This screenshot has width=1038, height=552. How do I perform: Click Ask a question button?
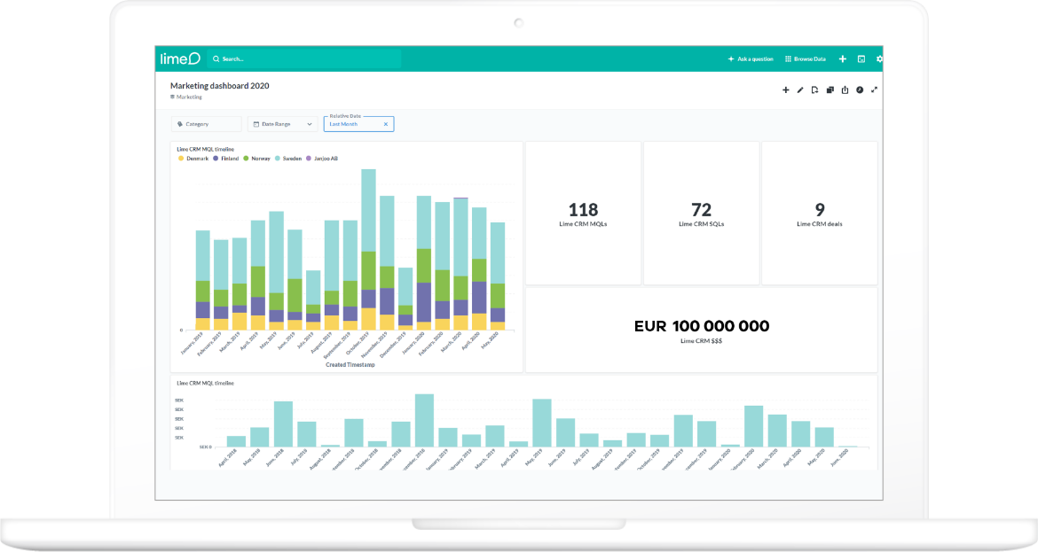point(751,58)
